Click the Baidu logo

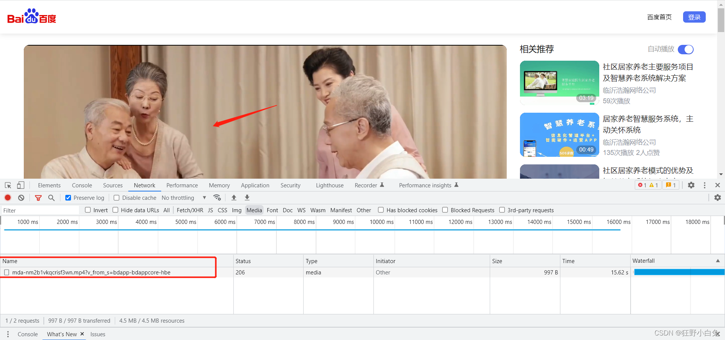tap(32, 16)
